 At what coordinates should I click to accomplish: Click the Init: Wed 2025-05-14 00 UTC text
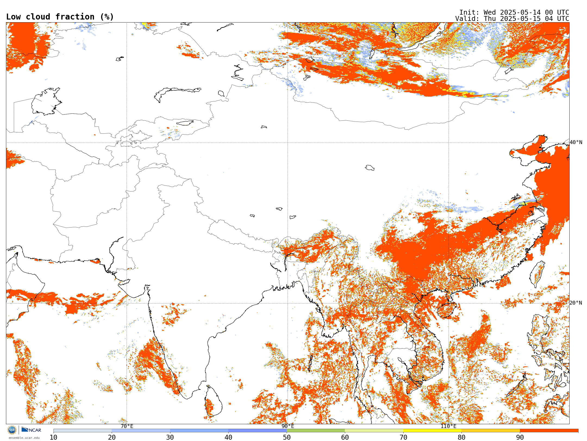click(x=514, y=12)
